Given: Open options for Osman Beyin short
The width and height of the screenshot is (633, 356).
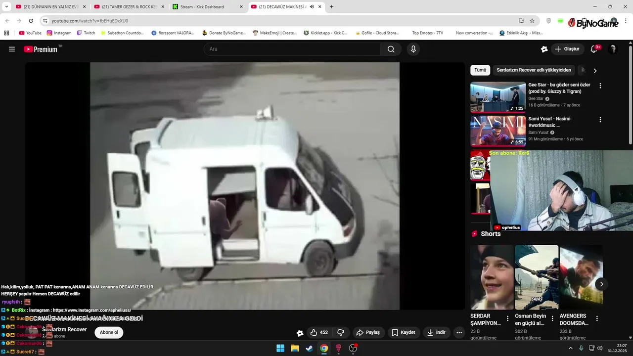Looking at the screenshot, I should coord(552,318).
